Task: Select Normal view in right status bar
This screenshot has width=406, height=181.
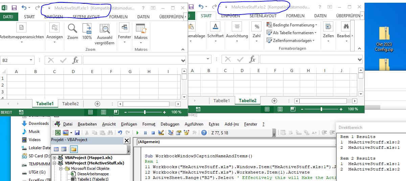Action: click(267, 109)
